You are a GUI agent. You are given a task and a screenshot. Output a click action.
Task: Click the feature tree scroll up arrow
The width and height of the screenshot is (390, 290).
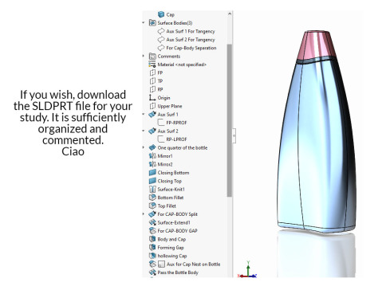pyautogui.click(x=230, y=14)
